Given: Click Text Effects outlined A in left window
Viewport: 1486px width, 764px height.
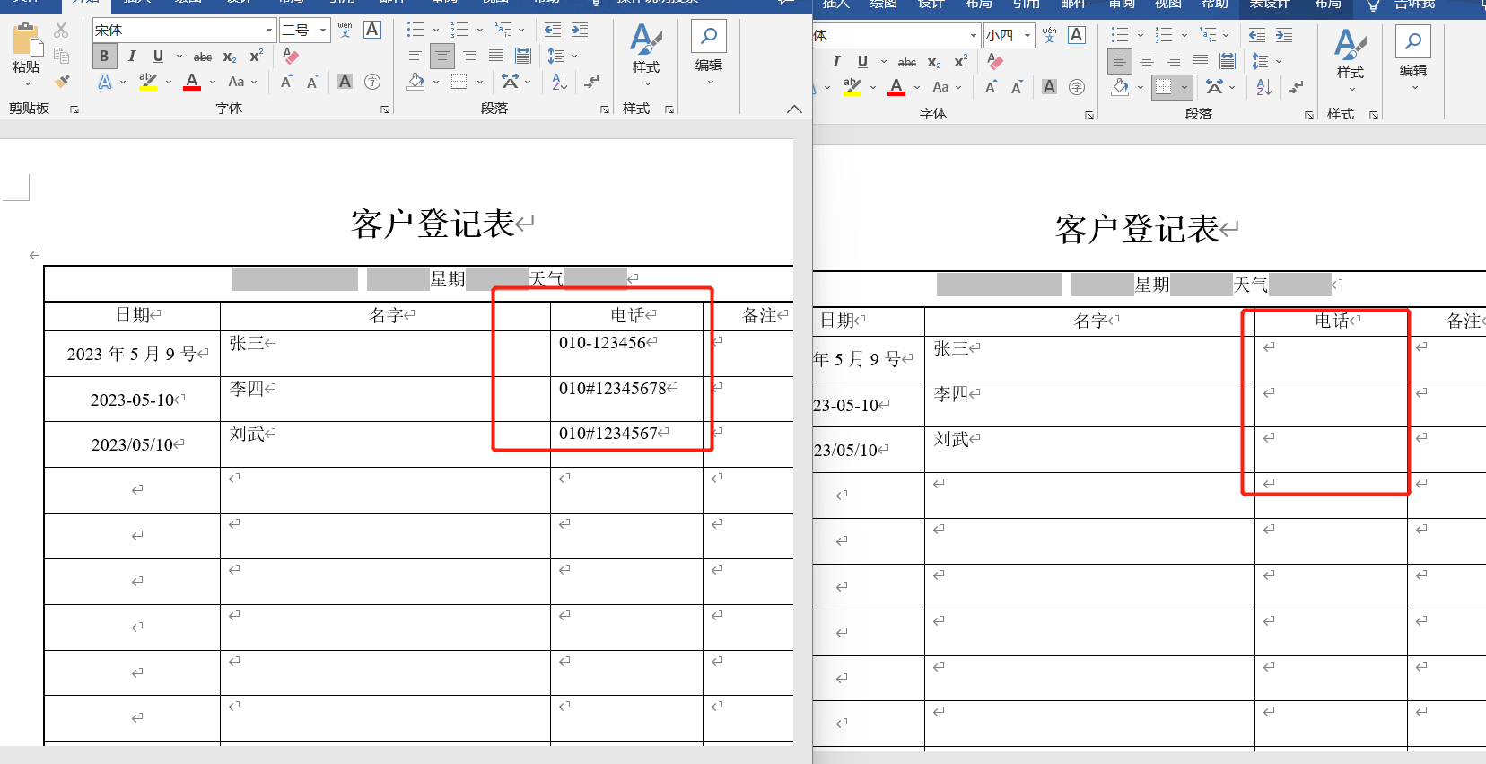Looking at the screenshot, I should coord(105,82).
